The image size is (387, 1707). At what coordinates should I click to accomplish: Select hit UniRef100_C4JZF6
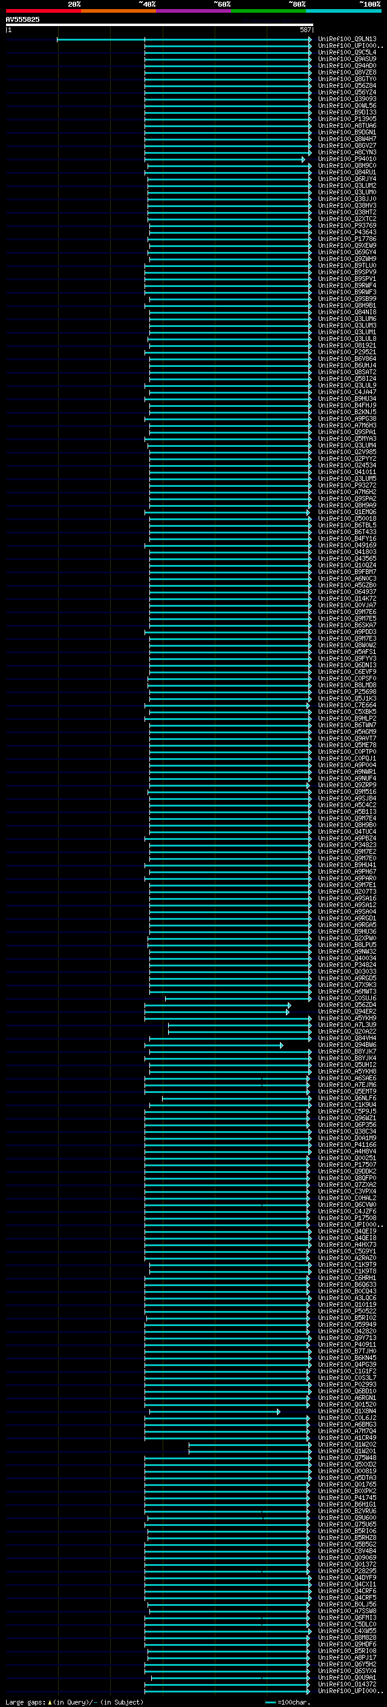347,1211
